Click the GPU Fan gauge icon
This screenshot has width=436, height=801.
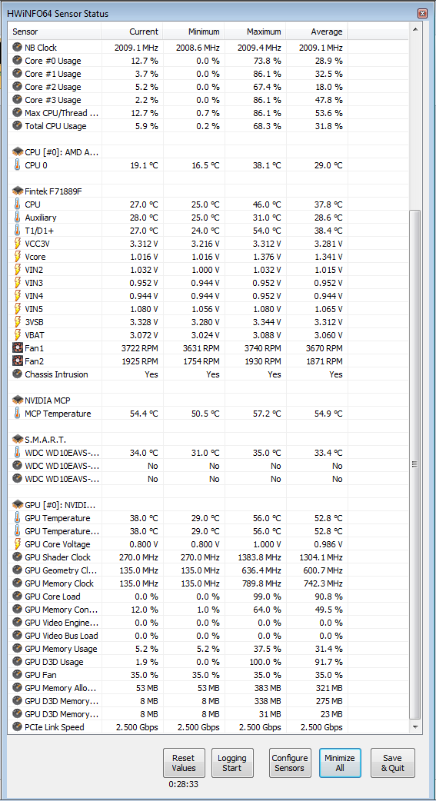(18, 675)
